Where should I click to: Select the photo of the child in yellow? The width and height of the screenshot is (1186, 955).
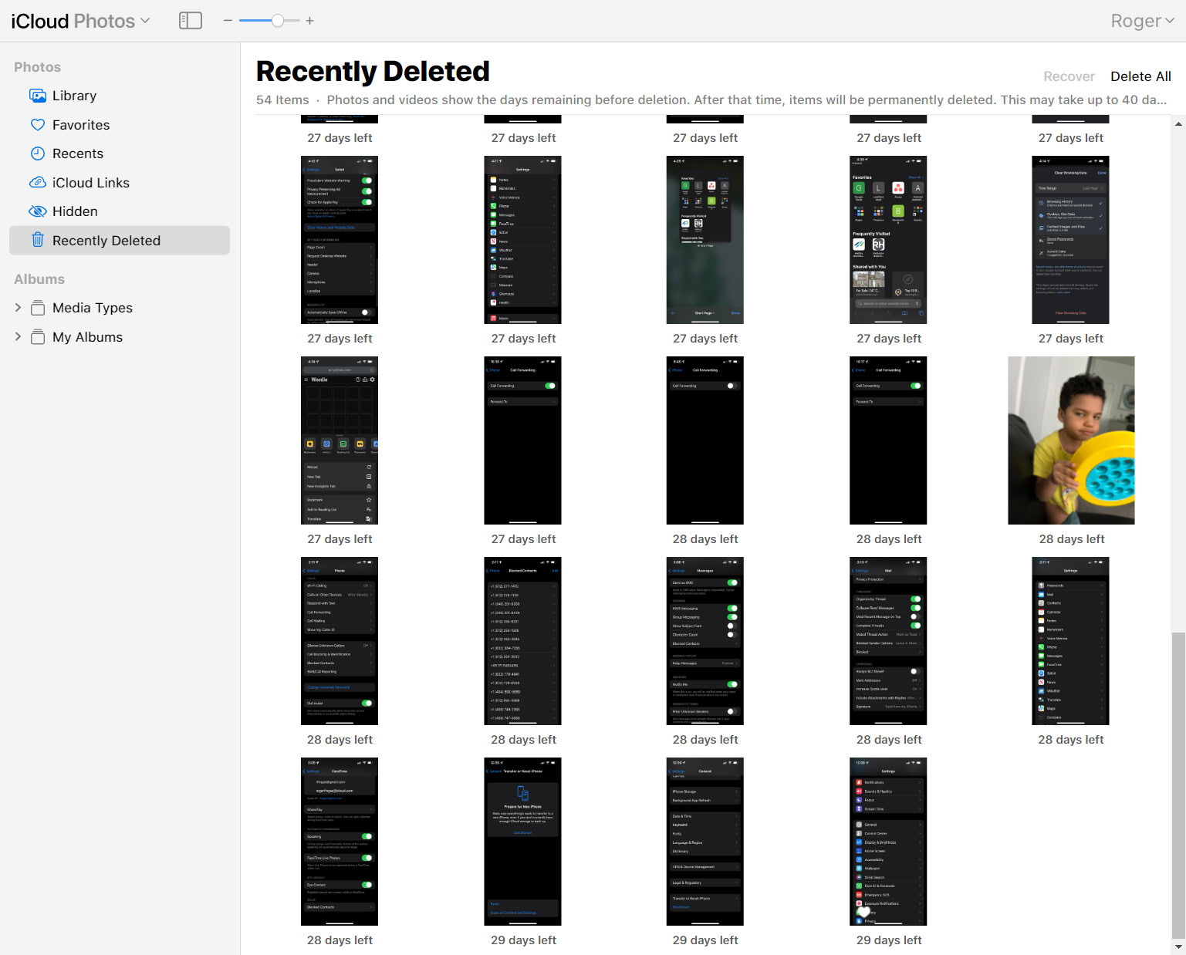(1071, 440)
